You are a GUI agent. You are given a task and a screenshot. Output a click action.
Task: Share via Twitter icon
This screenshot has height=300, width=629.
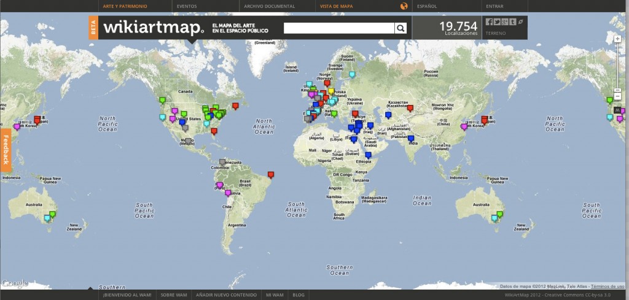[x=497, y=22]
